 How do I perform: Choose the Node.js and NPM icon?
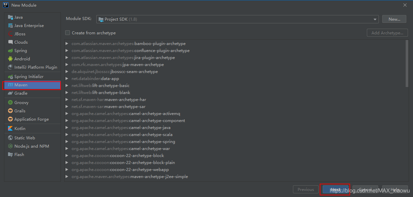(10, 146)
